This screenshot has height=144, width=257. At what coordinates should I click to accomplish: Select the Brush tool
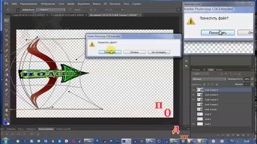coord(6,55)
